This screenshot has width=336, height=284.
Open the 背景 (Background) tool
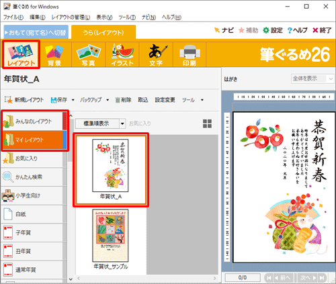tap(54, 55)
